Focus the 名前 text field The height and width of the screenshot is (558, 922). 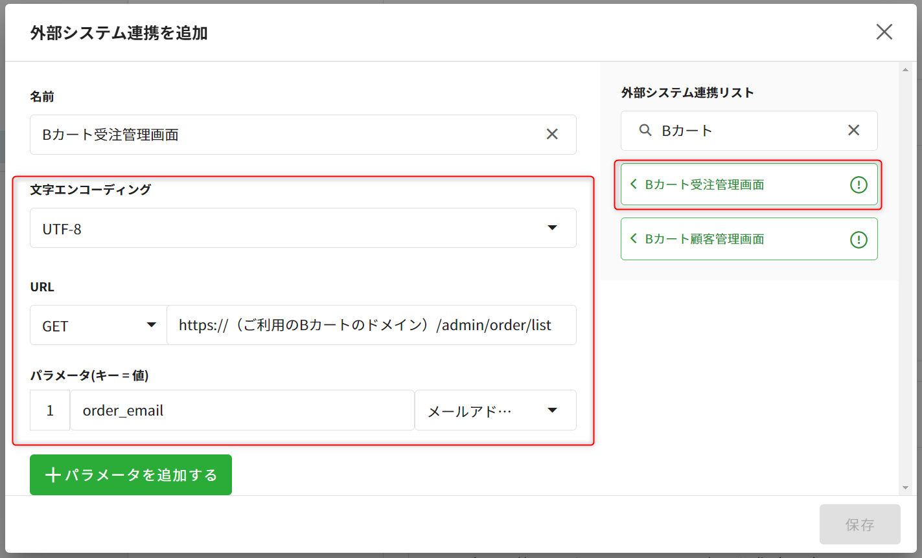click(x=285, y=135)
